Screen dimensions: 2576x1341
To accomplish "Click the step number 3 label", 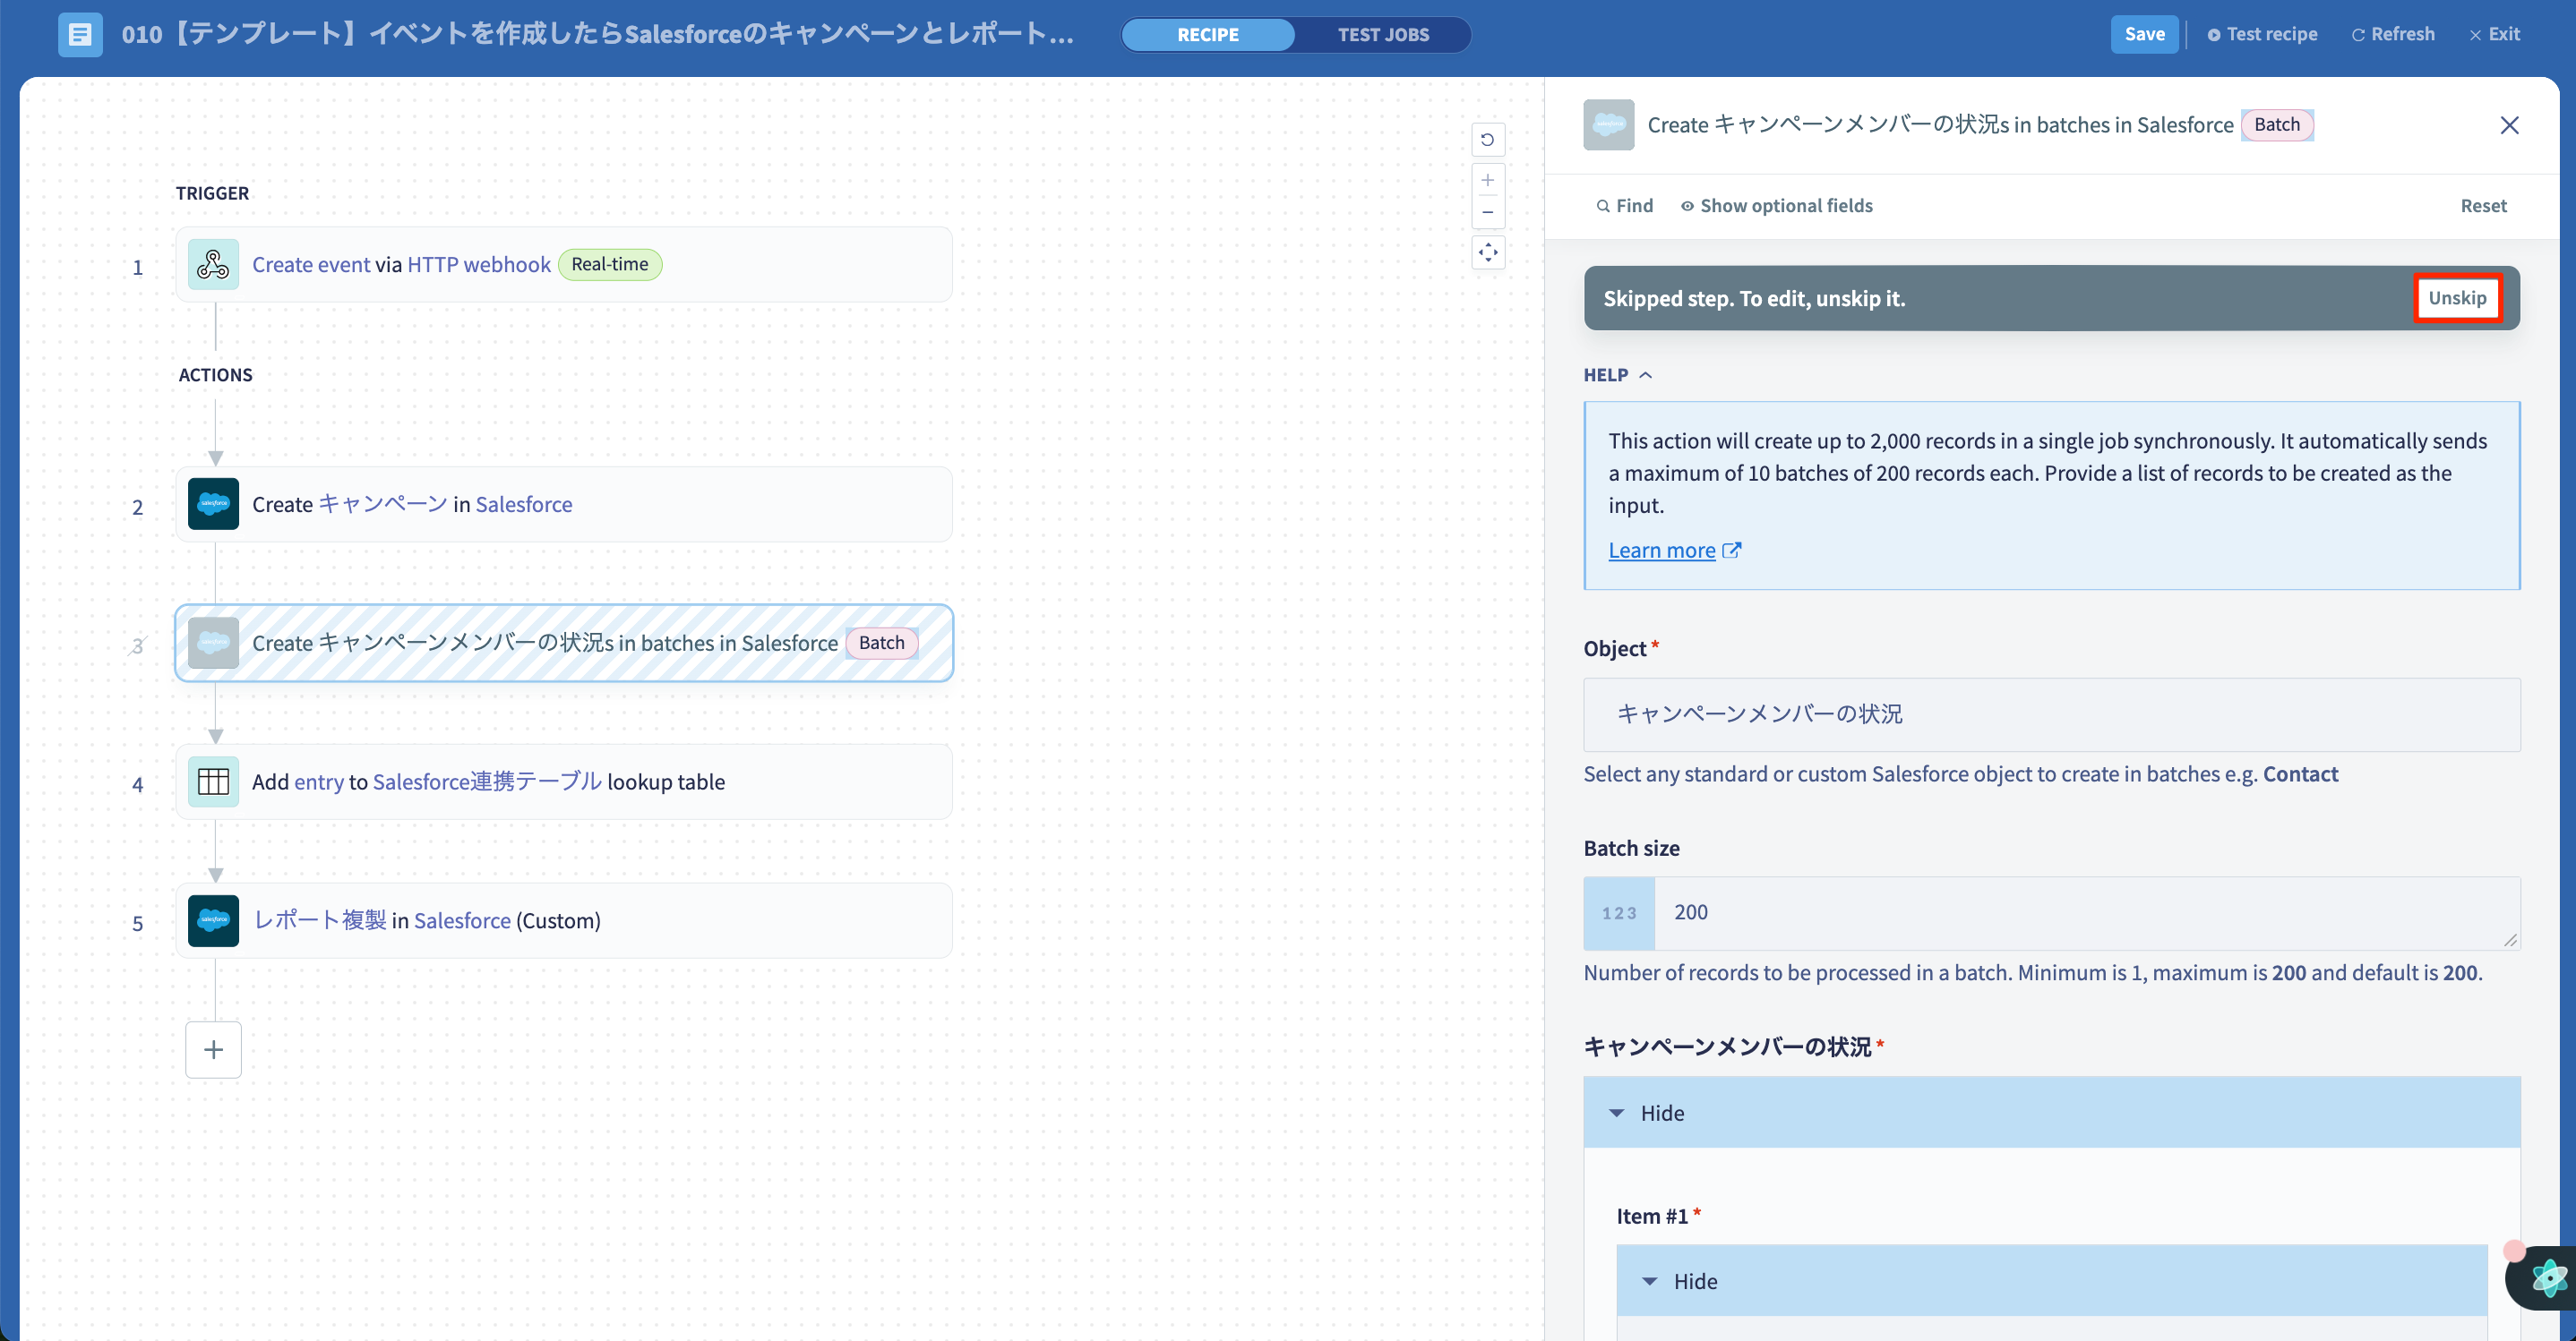I will (138, 645).
